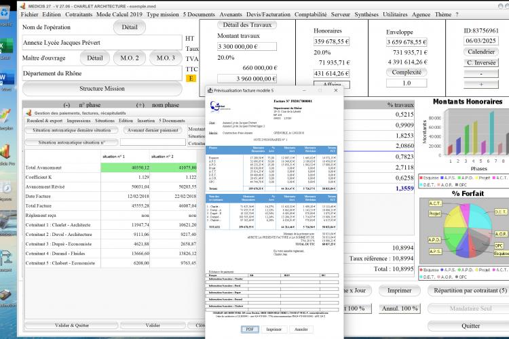Click the Annul. 100 % button
The height and width of the screenshot is (339, 509).
point(400,308)
